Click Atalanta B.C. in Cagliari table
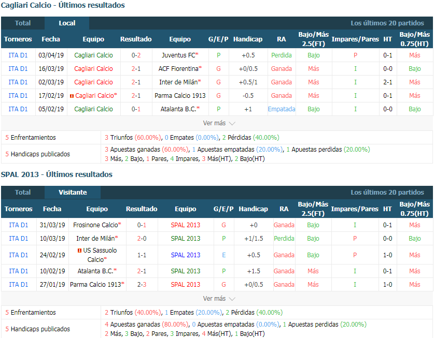434x338 pixels. 178,109
